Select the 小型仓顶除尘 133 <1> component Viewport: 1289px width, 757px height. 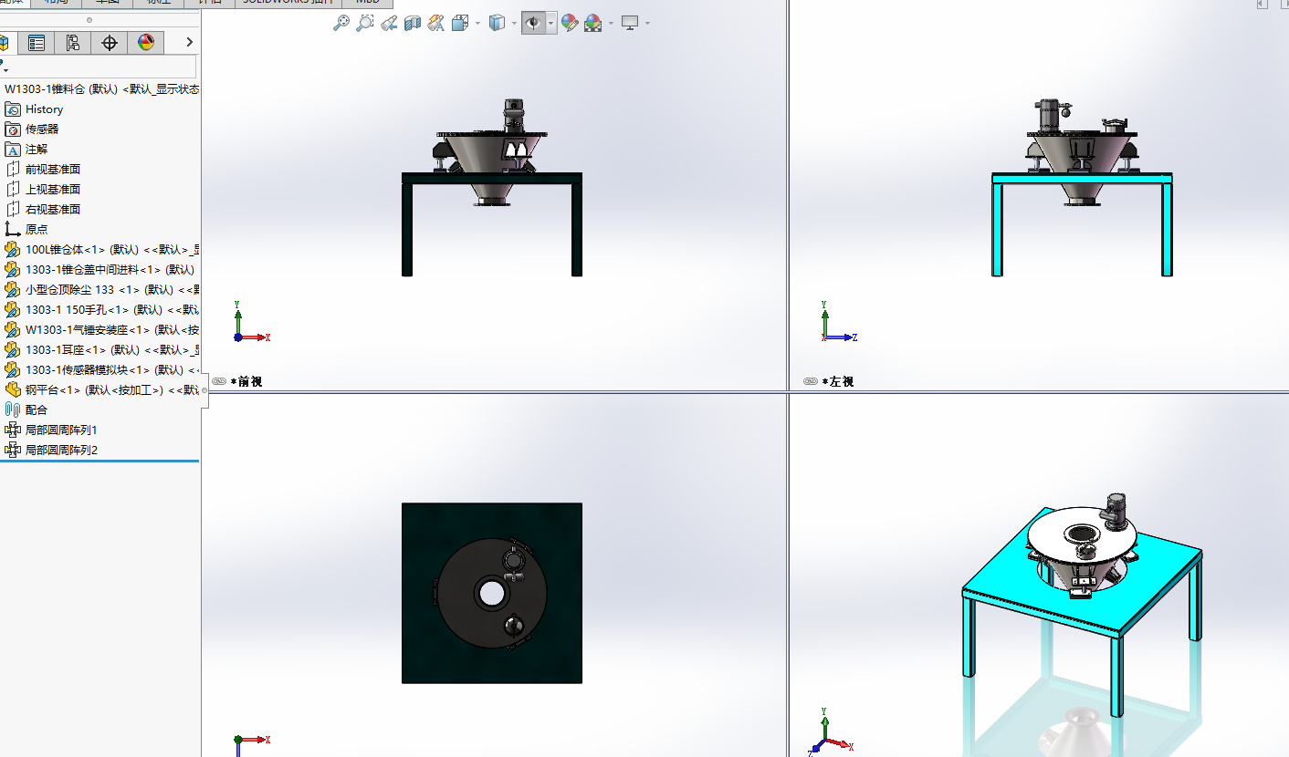point(102,290)
